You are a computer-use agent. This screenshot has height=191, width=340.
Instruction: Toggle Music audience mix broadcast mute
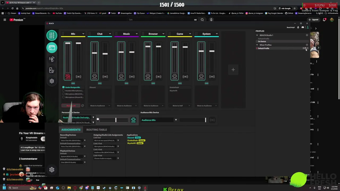click(132, 77)
